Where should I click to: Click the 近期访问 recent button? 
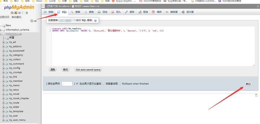coord(5,17)
